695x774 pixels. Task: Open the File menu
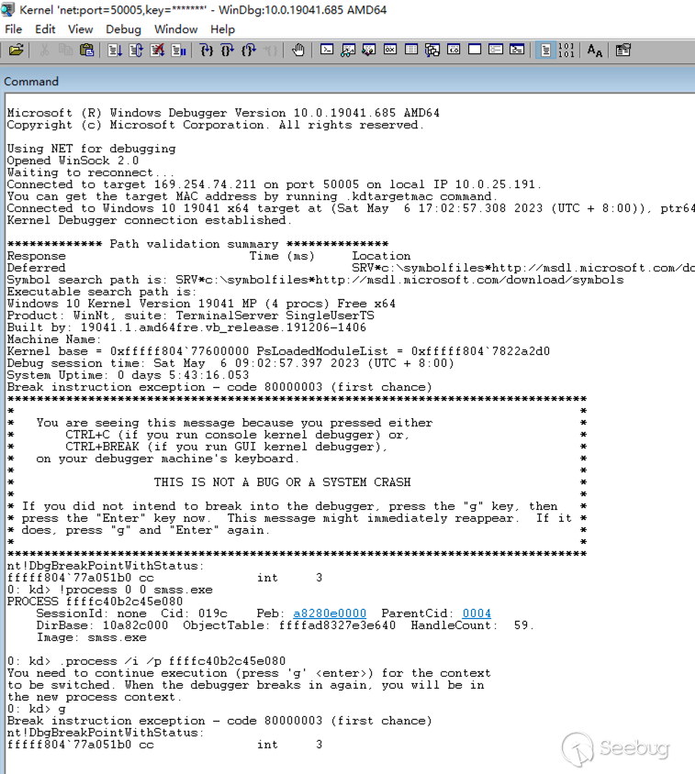point(14,29)
